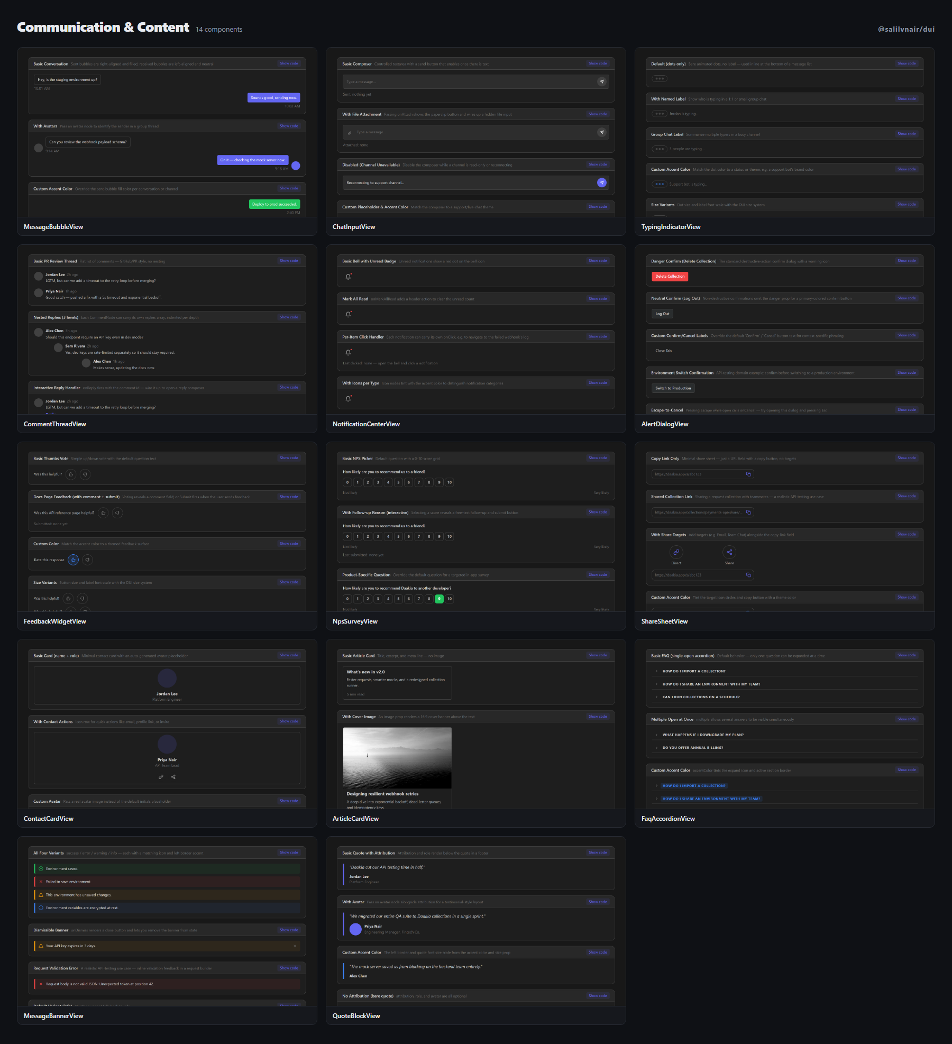Screen dimensions: 952x1044
Task: Click the send icon in Basic Composer
Action: [601, 81]
